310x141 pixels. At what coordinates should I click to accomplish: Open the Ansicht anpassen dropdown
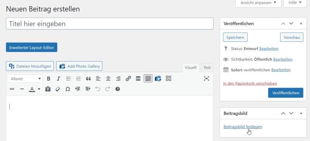[x=258, y=3]
